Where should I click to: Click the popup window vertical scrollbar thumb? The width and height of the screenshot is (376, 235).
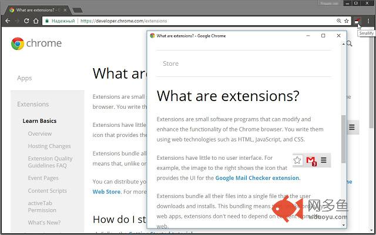pyautogui.click(x=344, y=139)
